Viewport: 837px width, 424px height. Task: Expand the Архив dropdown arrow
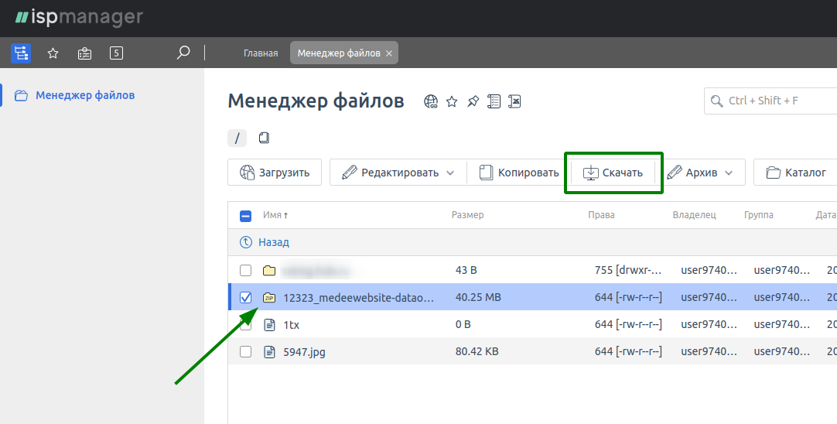[729, 173]
